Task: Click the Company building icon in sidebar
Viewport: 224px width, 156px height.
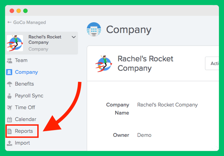Action: (x=9, y=72)
